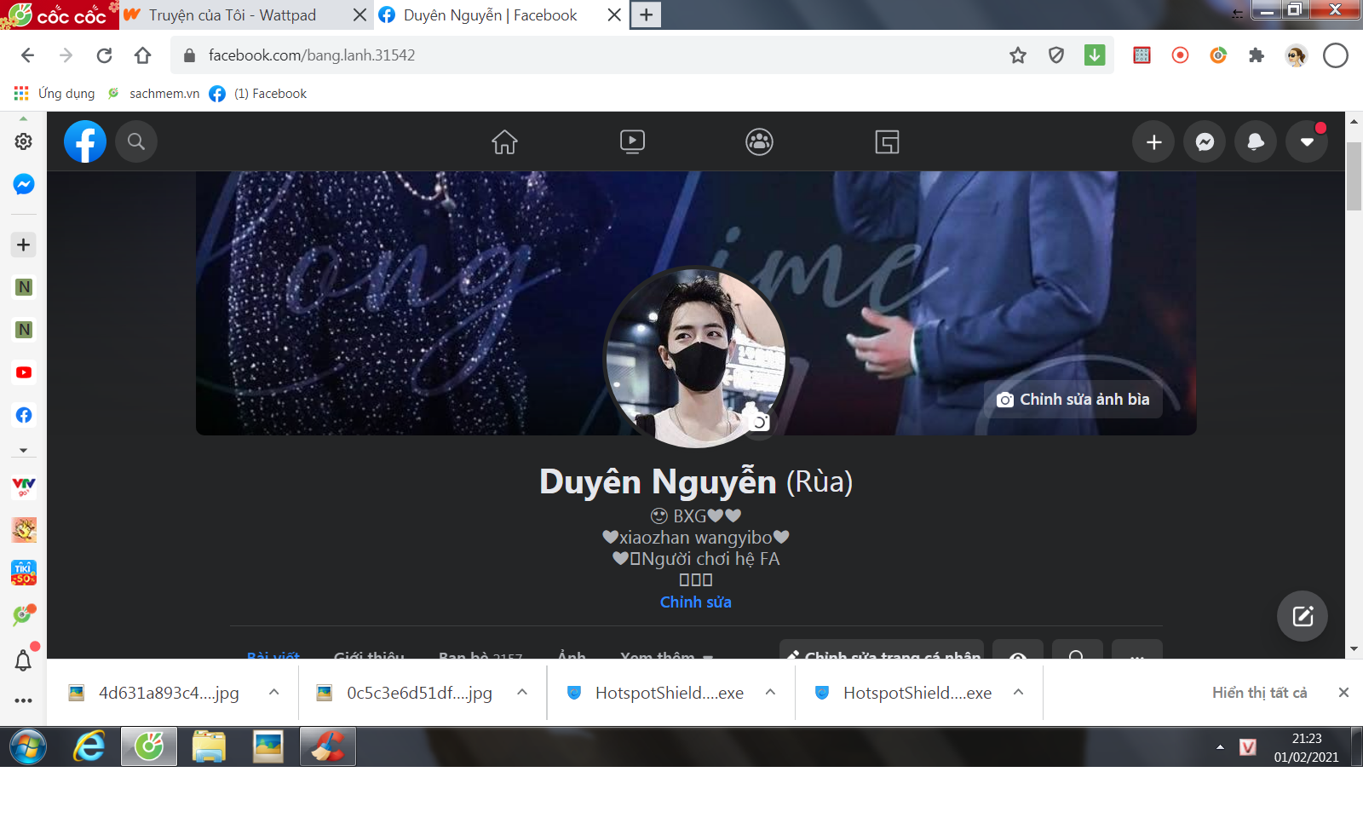Open sachmem.vn bookmark
1363x818 pixels.
click(164, 94)
